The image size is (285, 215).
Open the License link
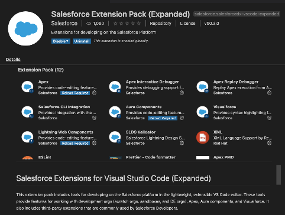click(x=187, y=24)
